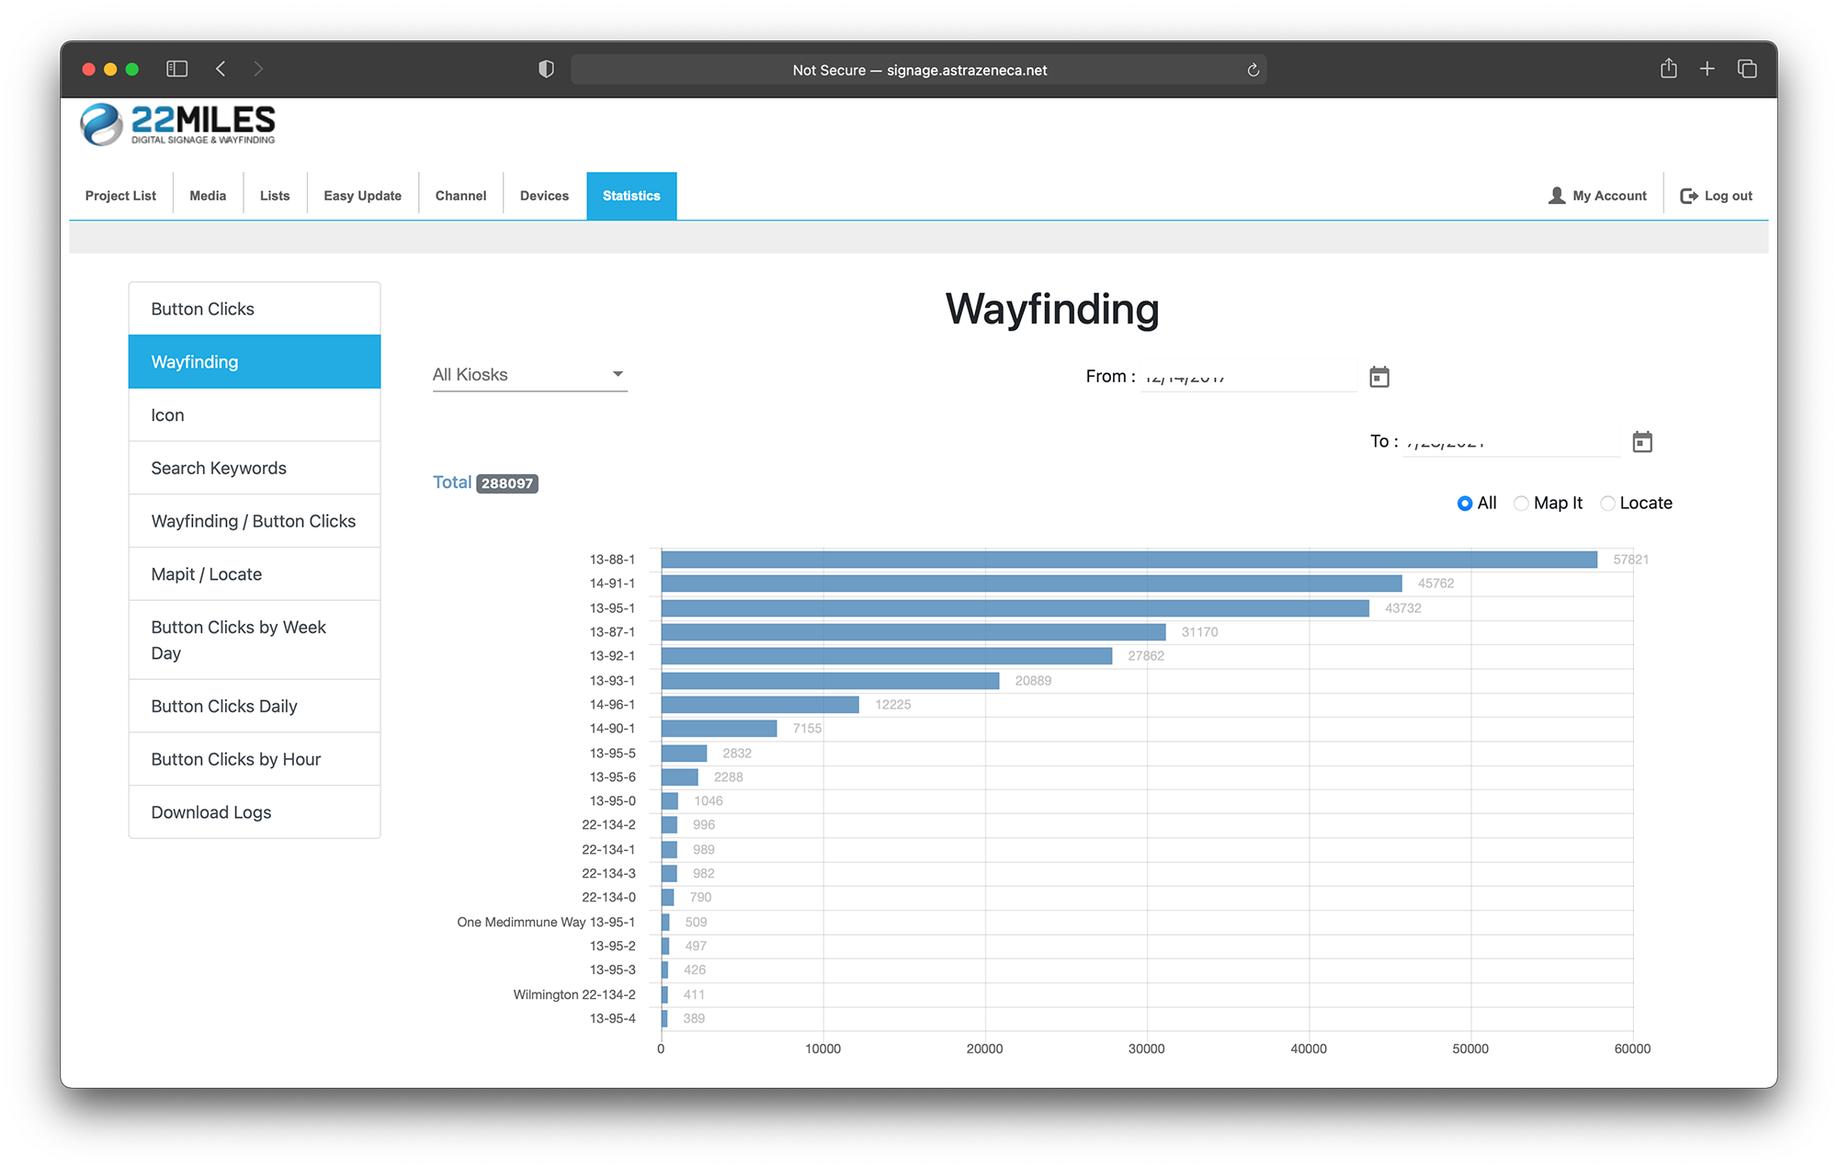Switch to the Devices tab
This screenshot has height=1168, width=1838.
pyautogui.click(x=544, y=196)
